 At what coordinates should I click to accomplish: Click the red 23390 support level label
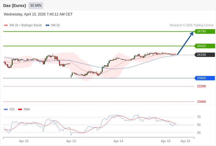(201, 86)
